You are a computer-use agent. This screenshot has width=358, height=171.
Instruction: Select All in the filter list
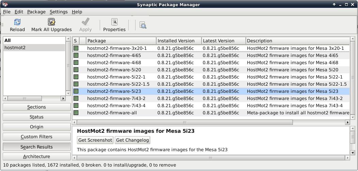pos(34,41)
